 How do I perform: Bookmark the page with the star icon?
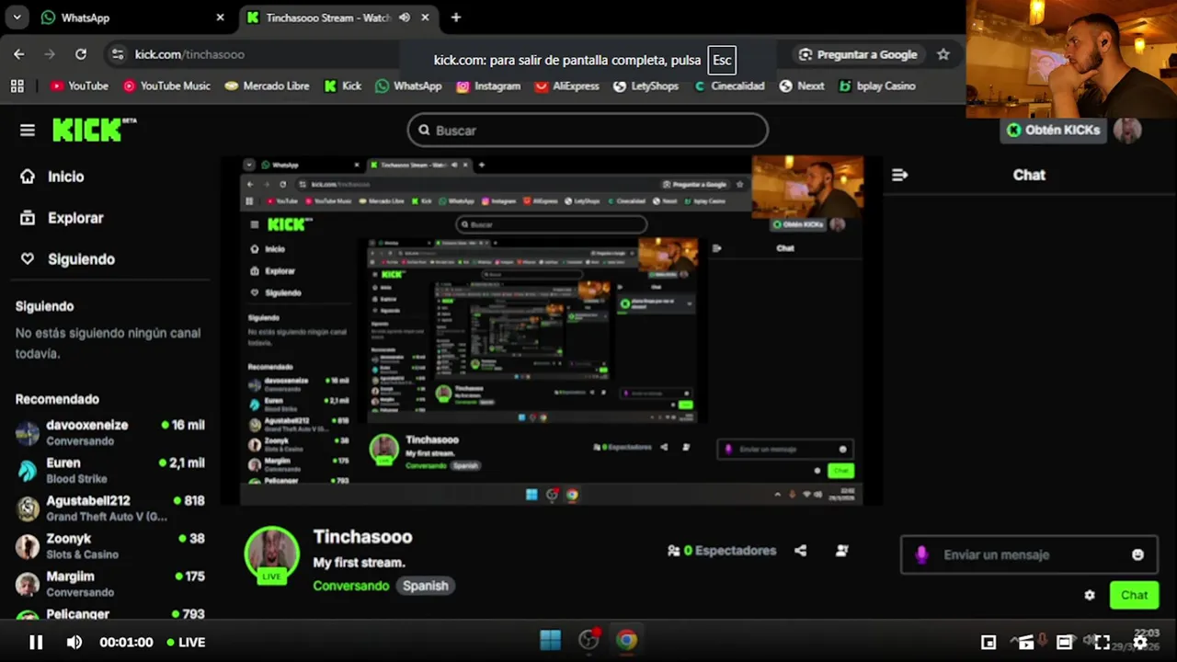(x=943, y=54)
